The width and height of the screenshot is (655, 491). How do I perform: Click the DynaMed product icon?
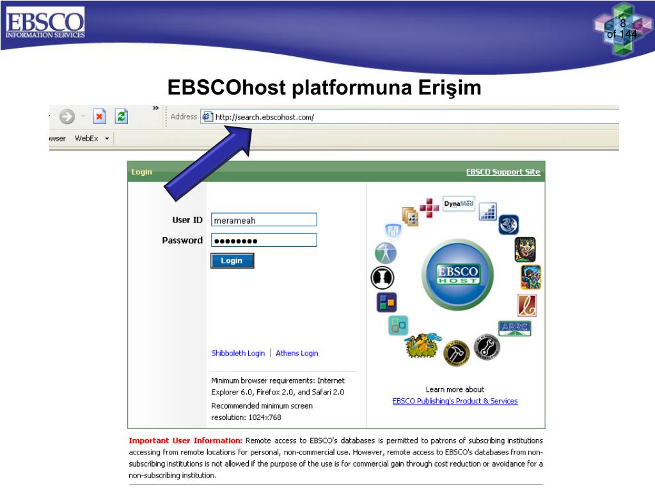click(459, 204)
